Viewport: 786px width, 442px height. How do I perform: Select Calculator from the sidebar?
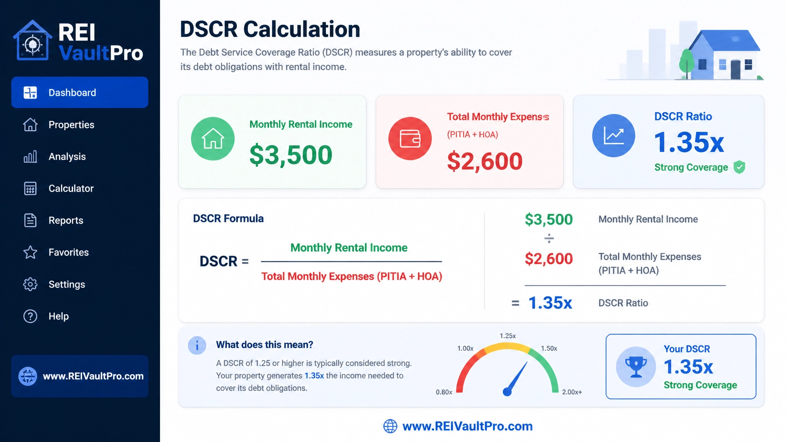[80, 189]
